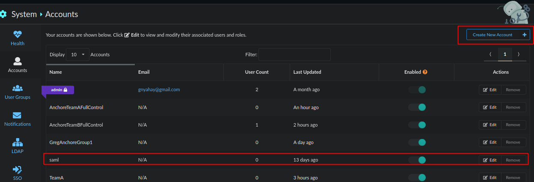This screenshot has width=534, height=182.
Task: Open the Notifications envelope icon
Action: coord(17,116)
